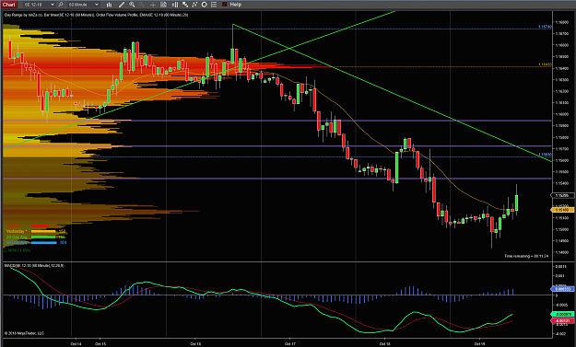This screenshot has height=347, width=576.
Task: Click the blue MACD histogram value marker
Action: pos(563,289)
